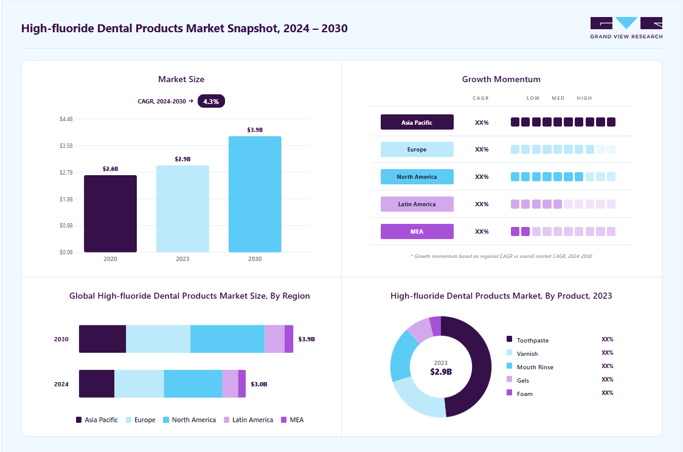
Task: Click the Foam XX% share value
Action: pyautogui.click(x=607, y=393)
